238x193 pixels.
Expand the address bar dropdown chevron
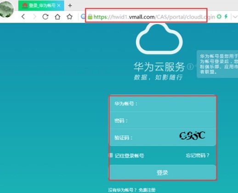click(x=235, y=17)
